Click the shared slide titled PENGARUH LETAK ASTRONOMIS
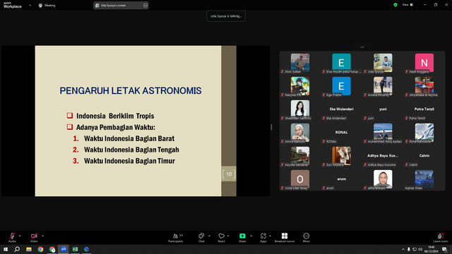The image size is (452, 254). 136,121
